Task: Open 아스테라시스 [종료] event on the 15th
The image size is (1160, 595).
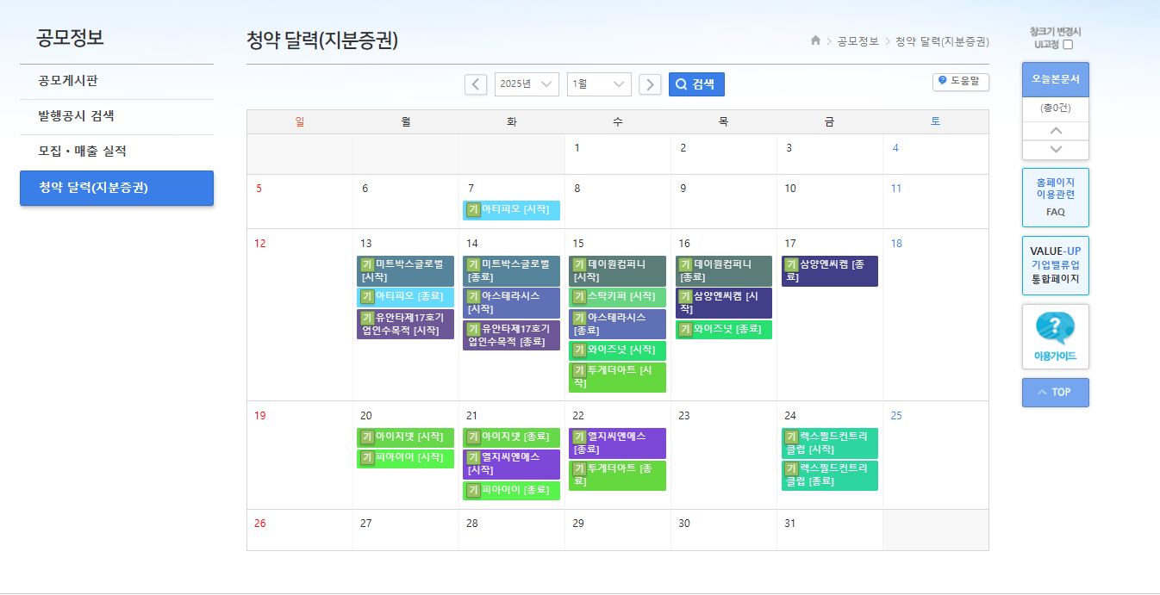Action: click(617, 324)
